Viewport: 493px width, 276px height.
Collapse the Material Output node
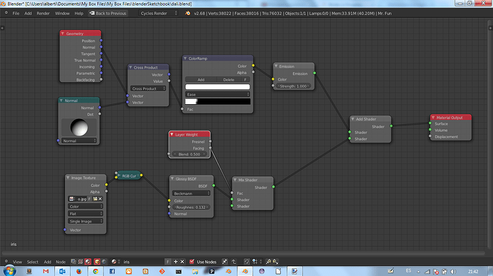pyautogui.click(x=433, y=118)
